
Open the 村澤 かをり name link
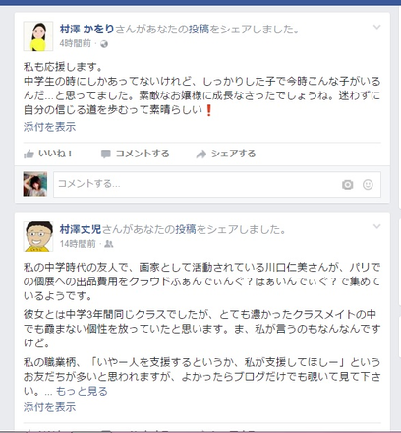[86, 30]
